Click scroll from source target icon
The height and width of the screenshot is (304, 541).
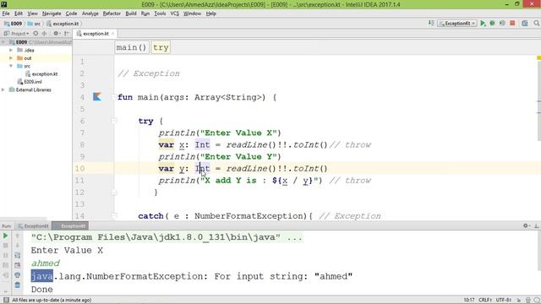coord(36,34)
